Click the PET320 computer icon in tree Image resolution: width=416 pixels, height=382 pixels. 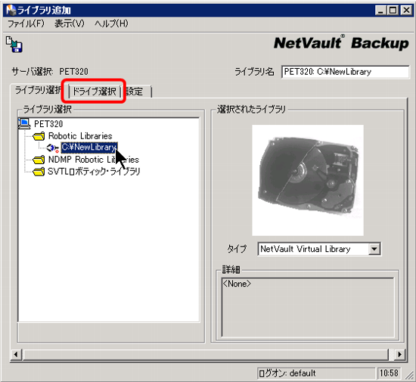24,123
